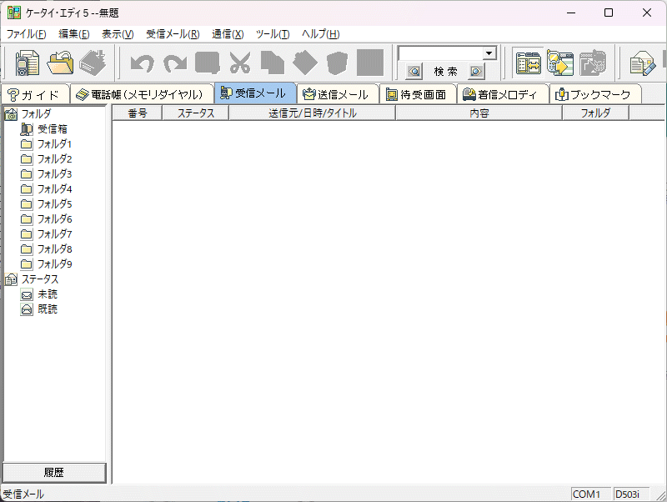Click the undo arrow icon
Image resolution: width=667 pixels, height=502 pixels.
tap(143, 63)
